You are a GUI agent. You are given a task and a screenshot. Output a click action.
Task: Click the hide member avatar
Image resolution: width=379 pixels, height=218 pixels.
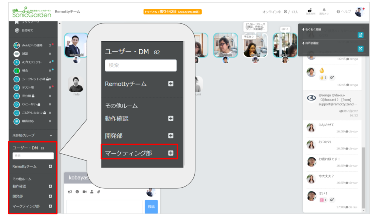coord(76,84)
